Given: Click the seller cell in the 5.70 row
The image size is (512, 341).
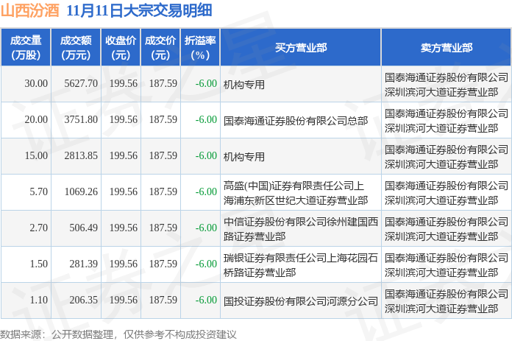Looking at the screenshot, I should [446, 193].
